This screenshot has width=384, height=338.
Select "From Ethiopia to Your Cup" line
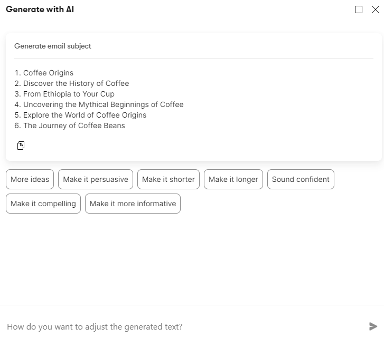coord(64,94)
